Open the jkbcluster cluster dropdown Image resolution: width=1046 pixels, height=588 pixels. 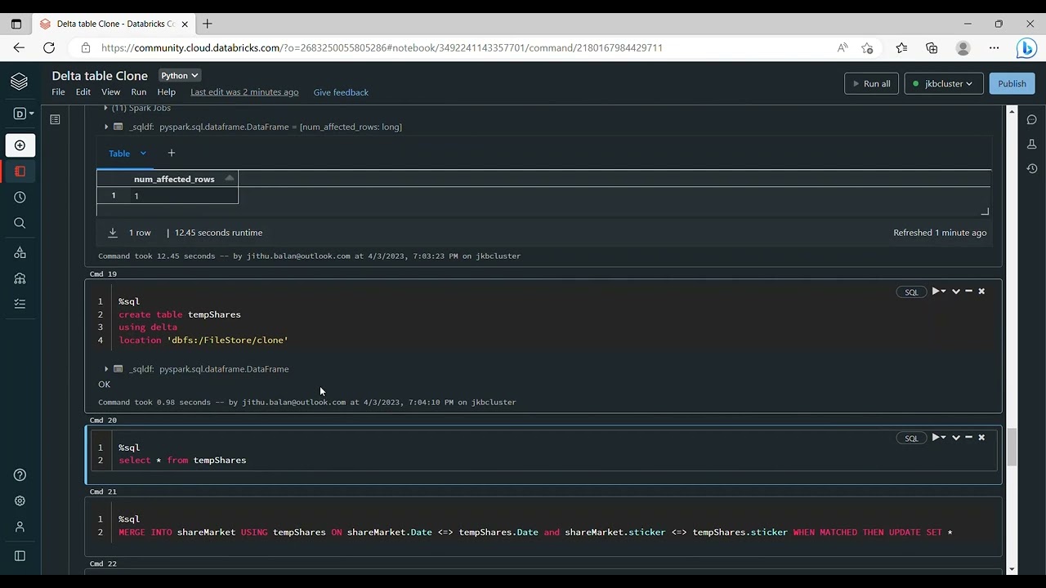point(943,83)
